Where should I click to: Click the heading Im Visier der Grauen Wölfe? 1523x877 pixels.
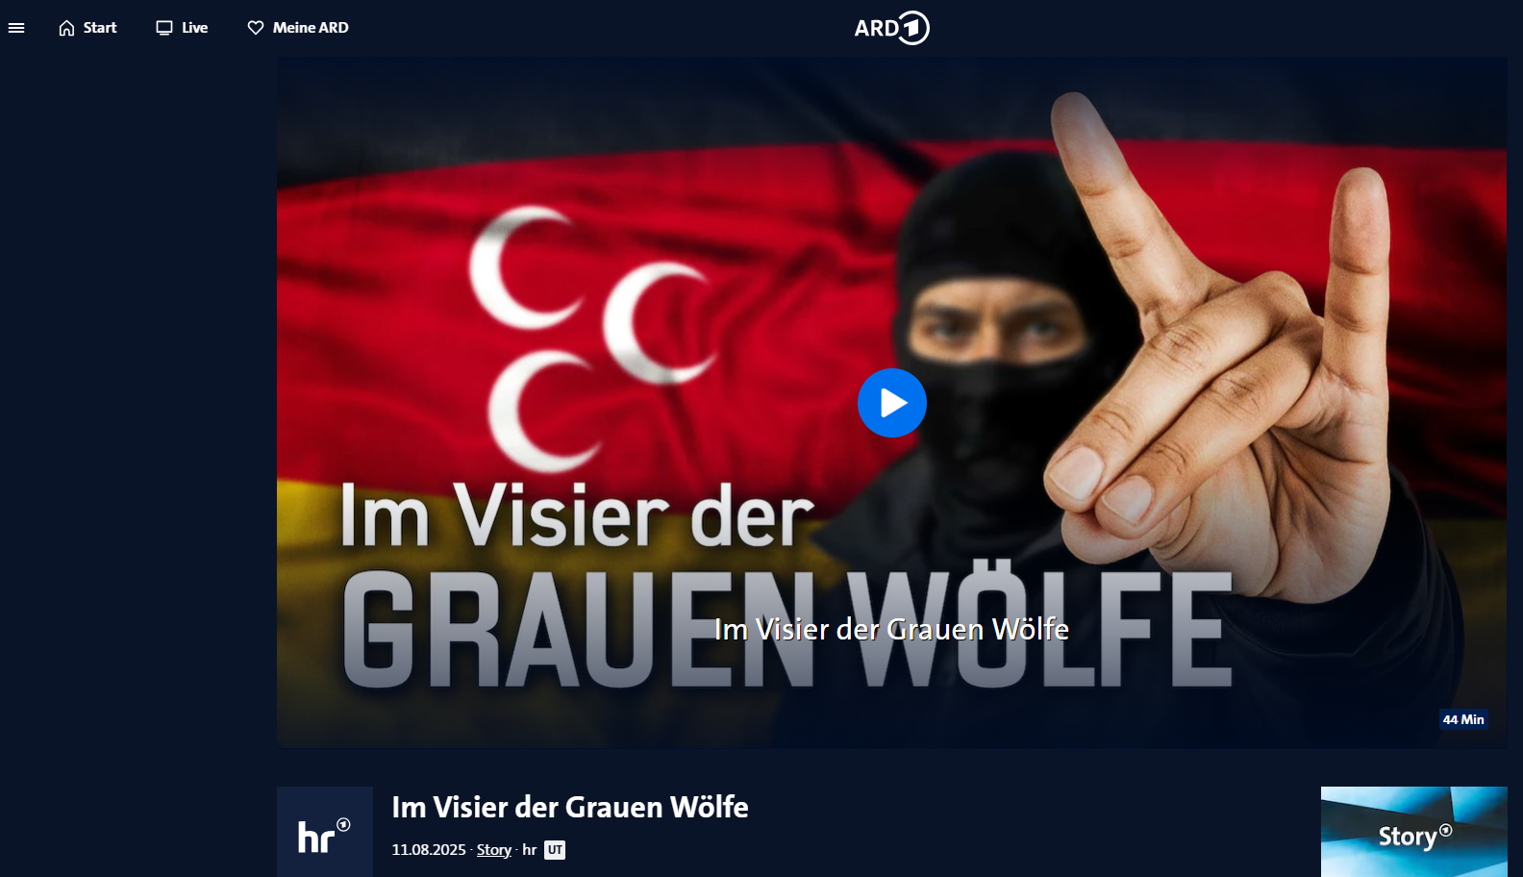pos(570,807)
